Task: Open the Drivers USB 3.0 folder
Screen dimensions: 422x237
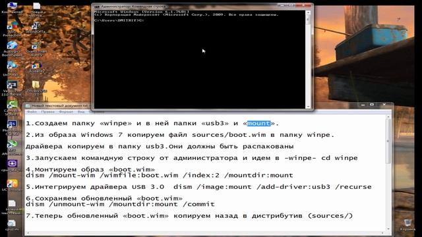Action: tap(36, 88)
